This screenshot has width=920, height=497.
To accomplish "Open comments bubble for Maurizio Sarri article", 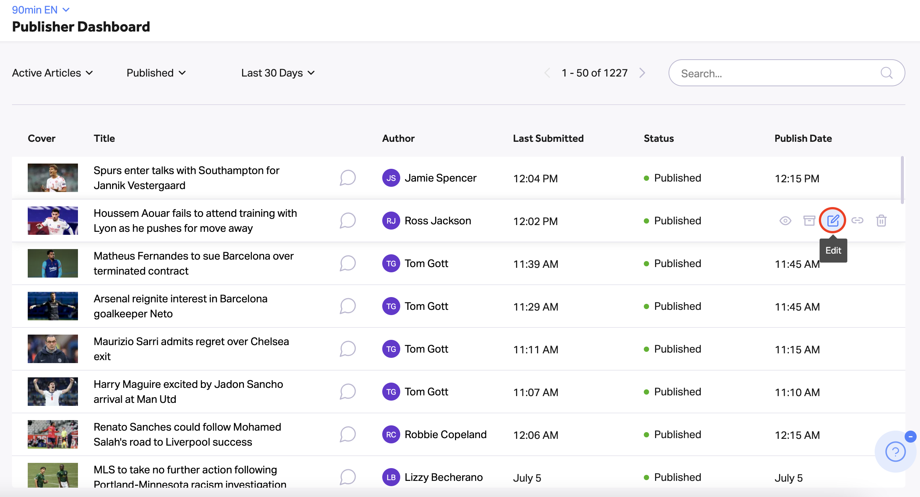I will 347,349.
